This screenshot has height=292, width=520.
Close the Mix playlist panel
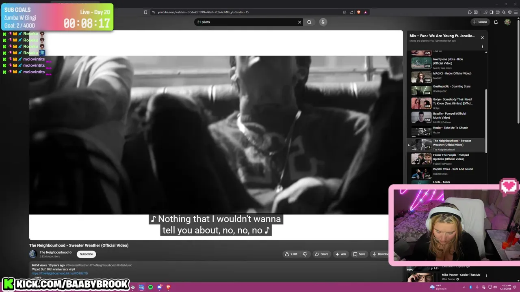click(482, 38)
